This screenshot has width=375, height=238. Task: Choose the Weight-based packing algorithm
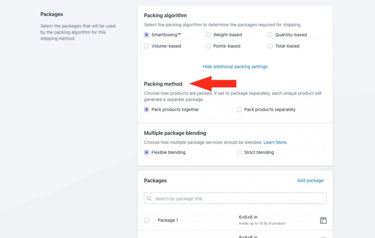208,35
